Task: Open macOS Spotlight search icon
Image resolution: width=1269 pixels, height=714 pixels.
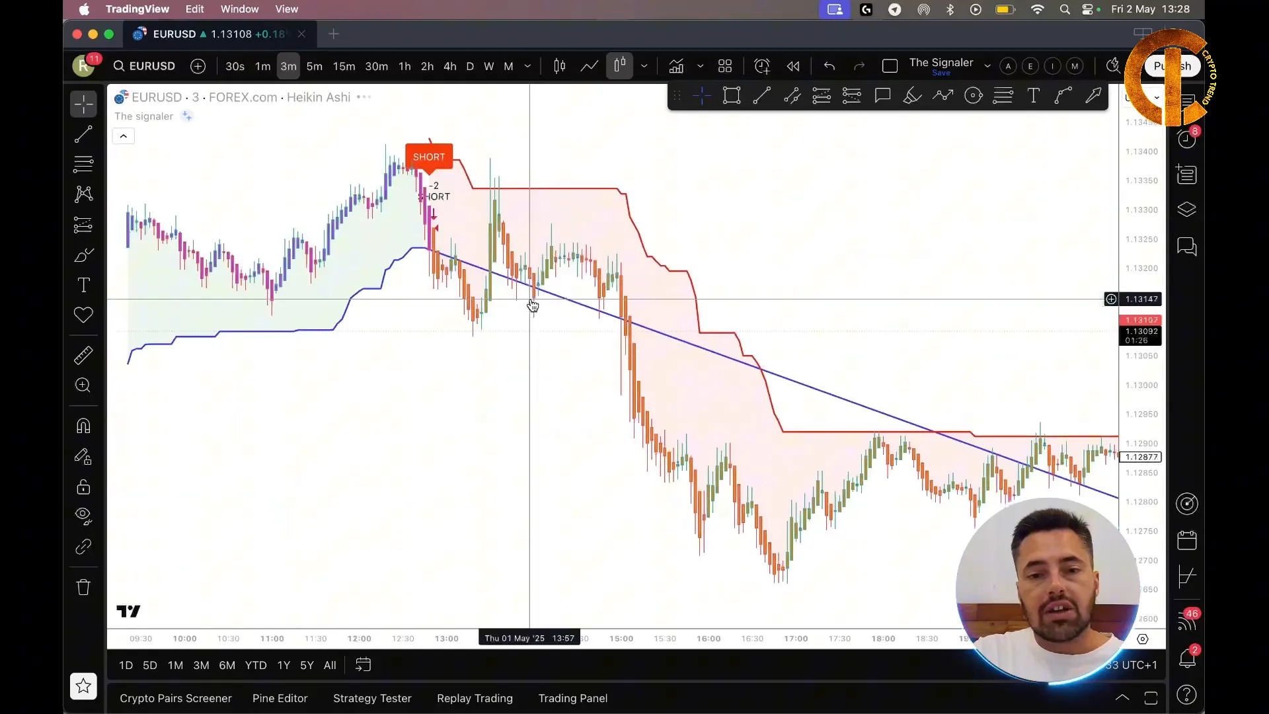Action: click(x=1065, y=9)
